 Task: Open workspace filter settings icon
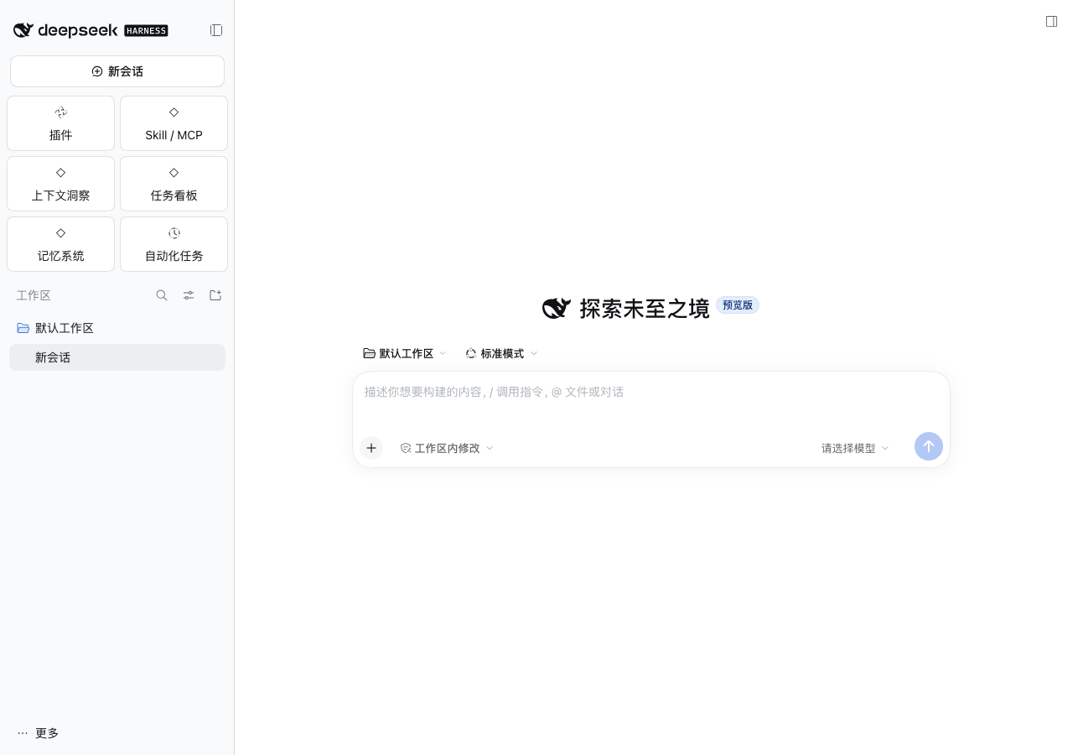coord(189,295)
